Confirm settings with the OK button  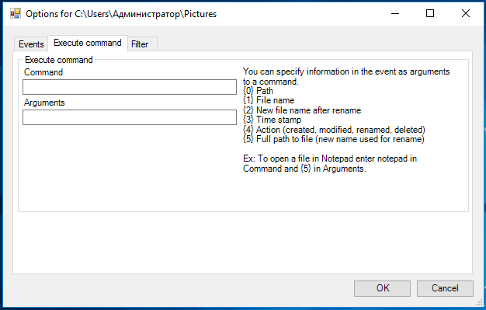pos(382,288)
